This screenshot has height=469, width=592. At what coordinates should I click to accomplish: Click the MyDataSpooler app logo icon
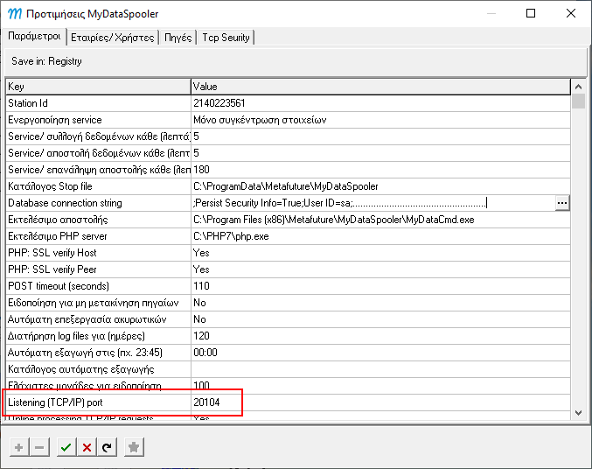[15, 14]
